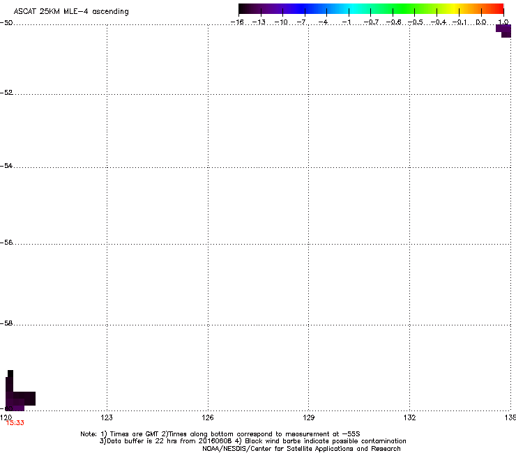The image size is (516, 453).
Task: Click the 1.0 label on the color scale
Action: tap(503, 22)
